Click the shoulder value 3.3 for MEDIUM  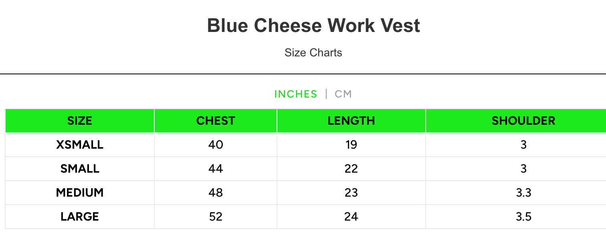click(523, 193)
